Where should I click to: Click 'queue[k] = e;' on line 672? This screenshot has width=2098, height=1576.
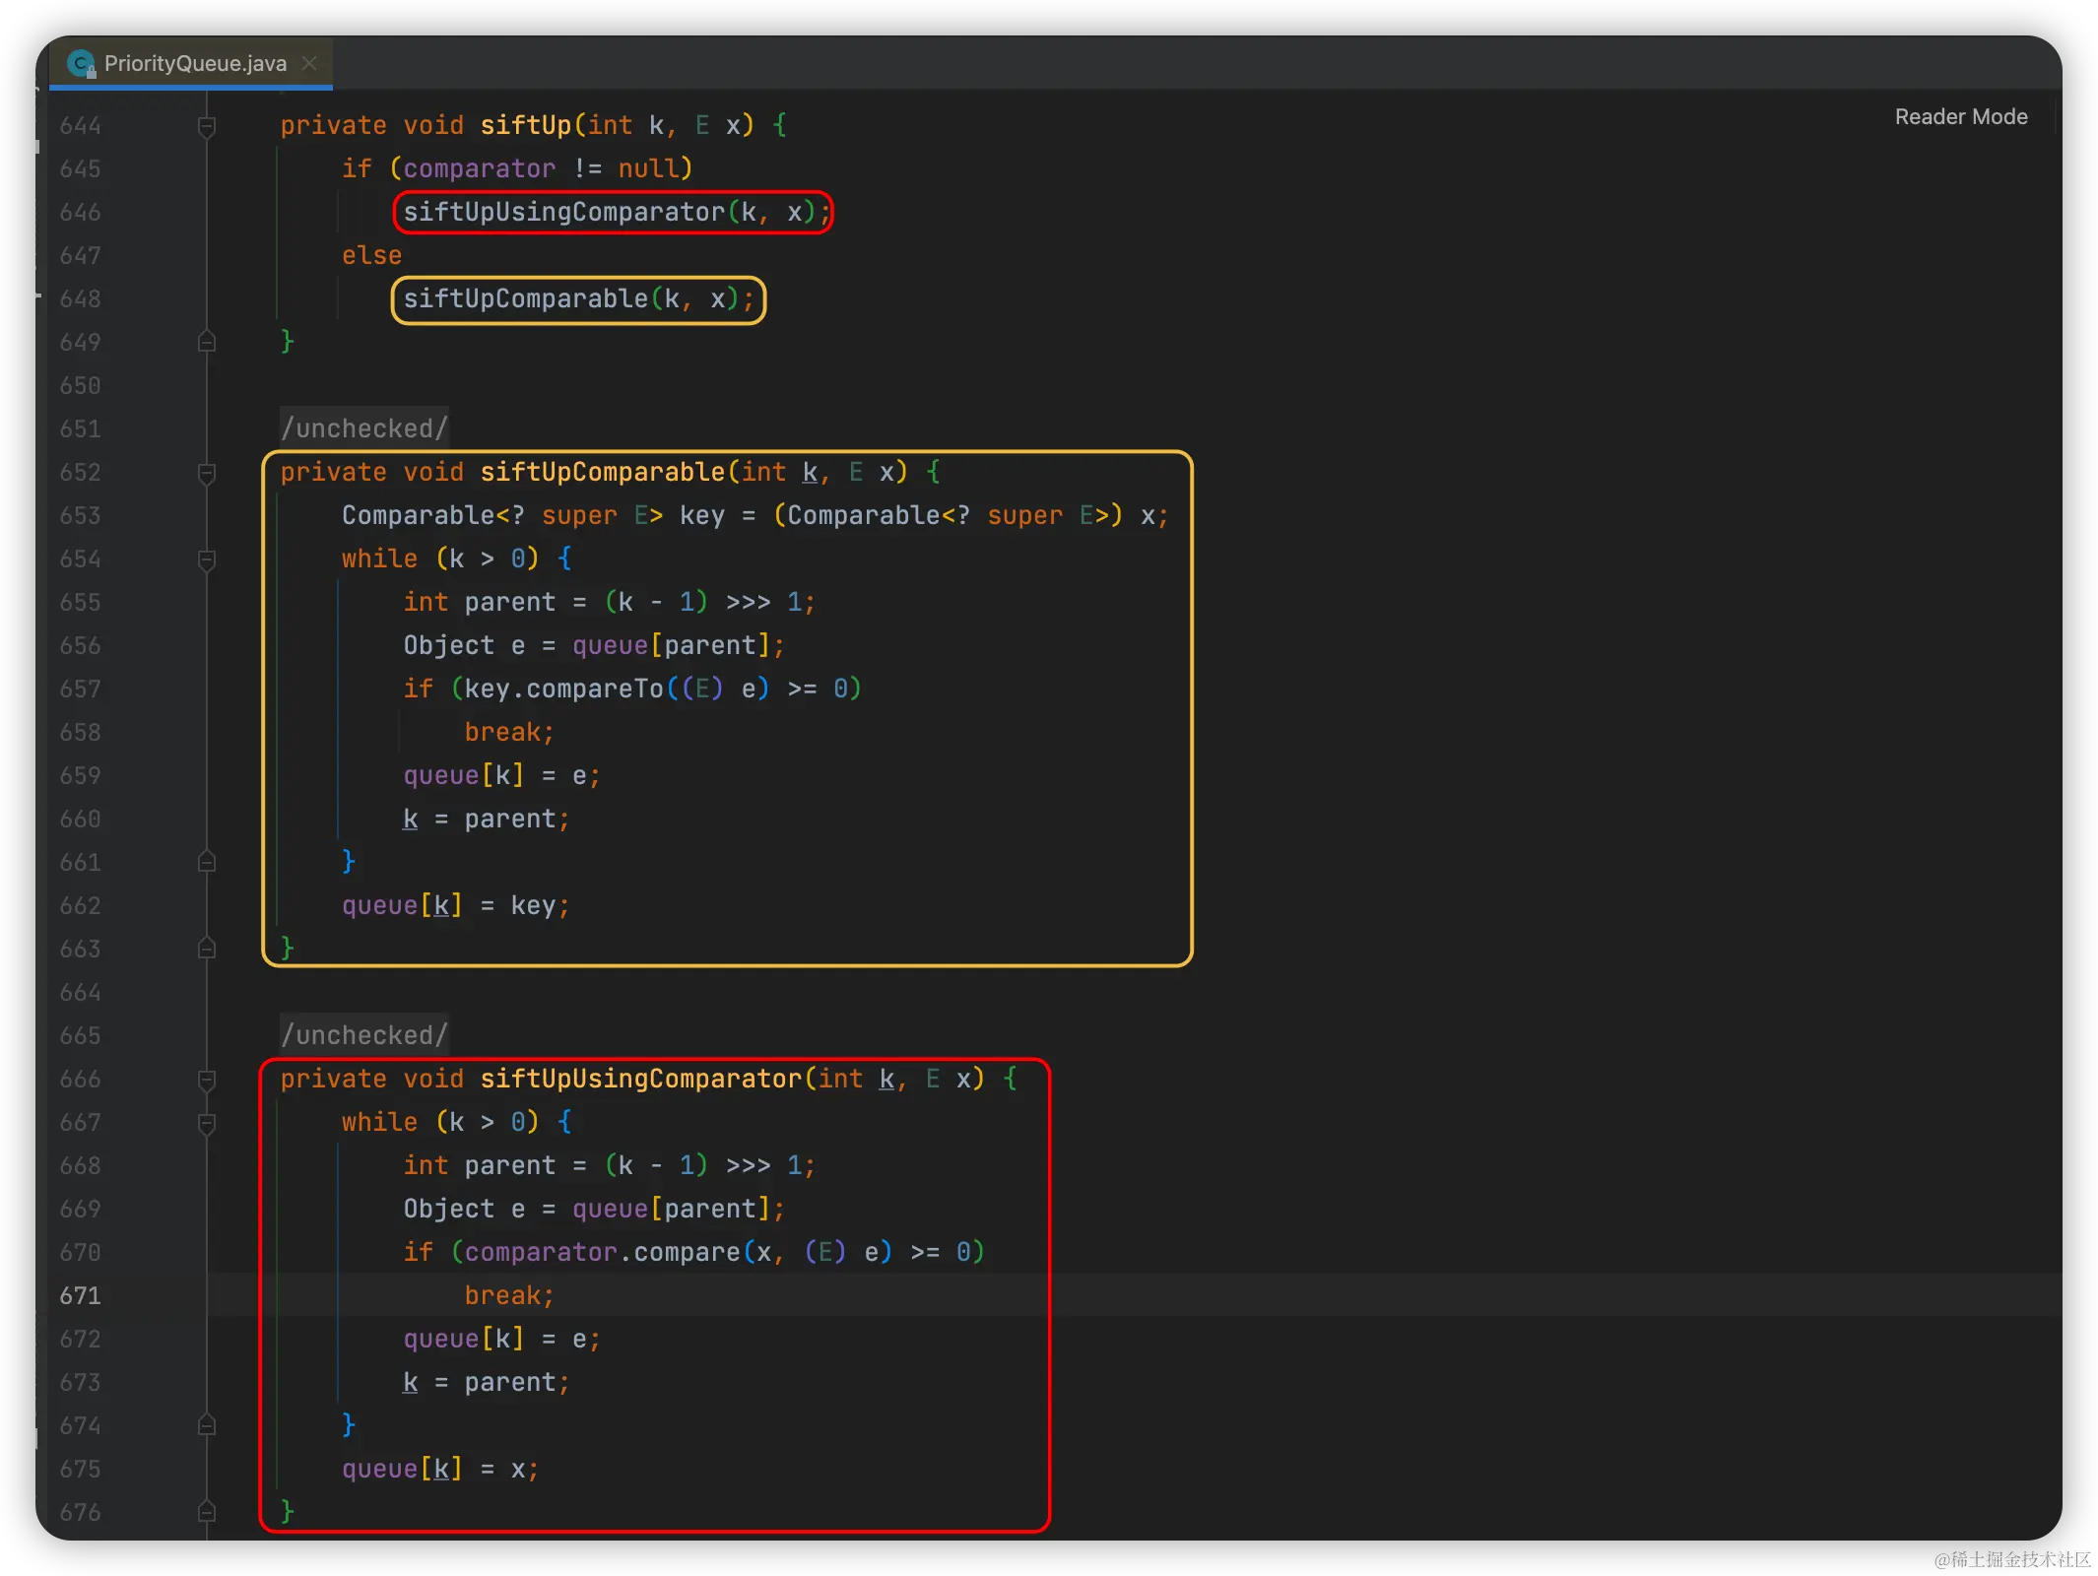(501, 1340)
